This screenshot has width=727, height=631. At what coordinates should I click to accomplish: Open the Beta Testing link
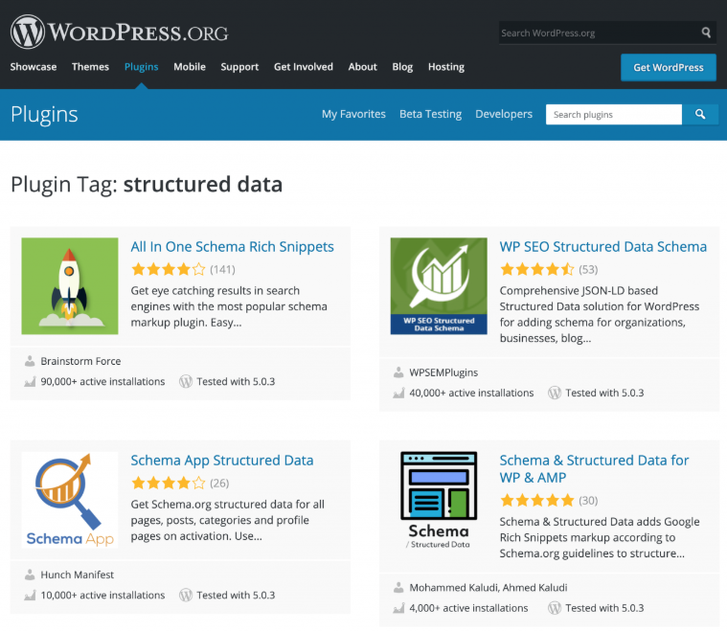tap(431, 114)
